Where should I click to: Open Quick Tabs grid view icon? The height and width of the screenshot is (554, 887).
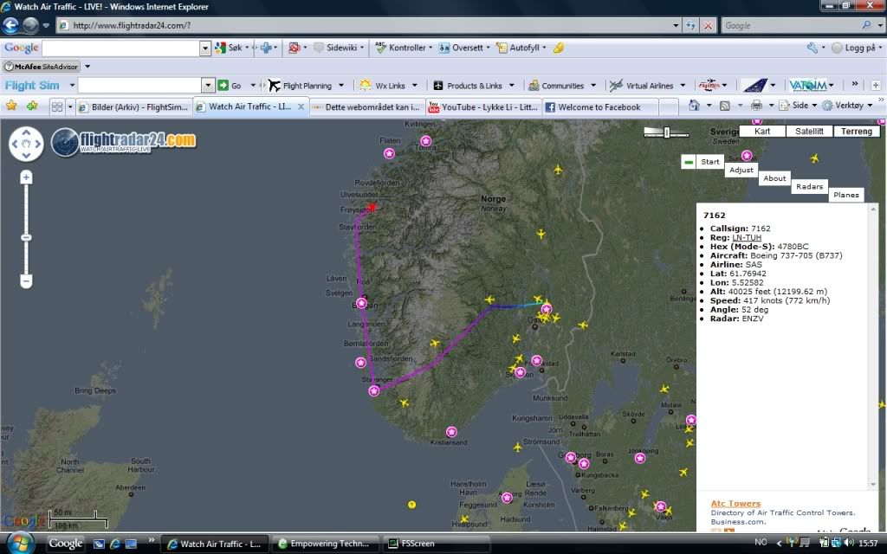pos(57,106)
